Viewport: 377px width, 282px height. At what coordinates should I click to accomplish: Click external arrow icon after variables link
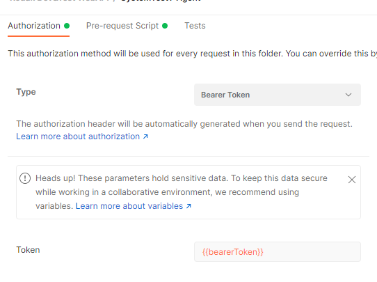click(188, 206)
